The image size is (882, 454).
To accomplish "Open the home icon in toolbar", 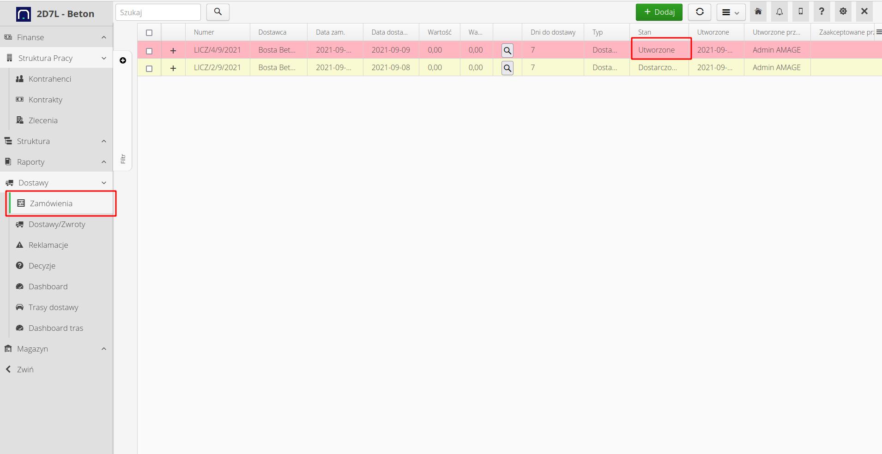I will [758, 12].
